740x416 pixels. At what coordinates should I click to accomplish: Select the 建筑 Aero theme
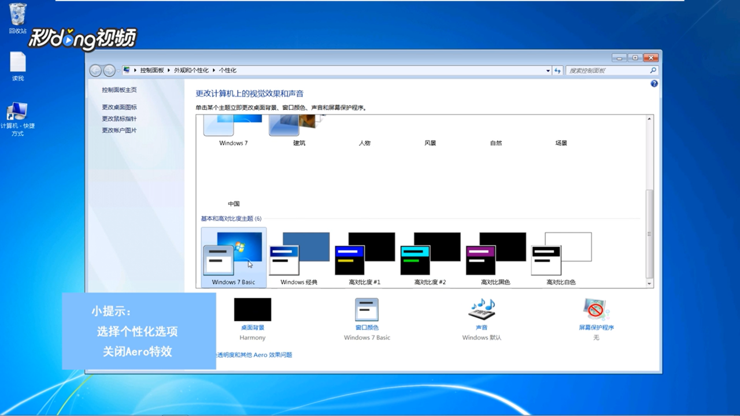pyautogui.click(x=299, y=130)
